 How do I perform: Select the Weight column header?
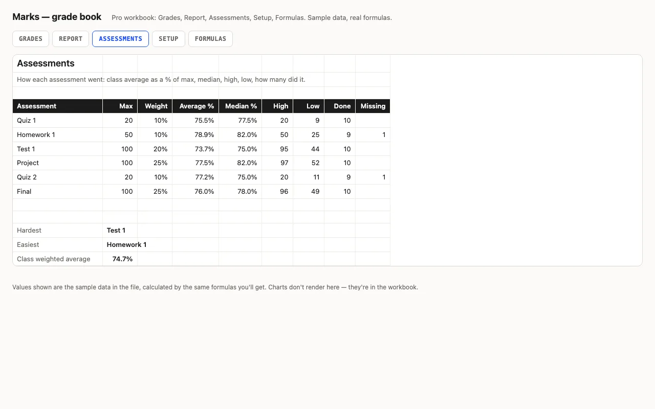pos(155,106)
